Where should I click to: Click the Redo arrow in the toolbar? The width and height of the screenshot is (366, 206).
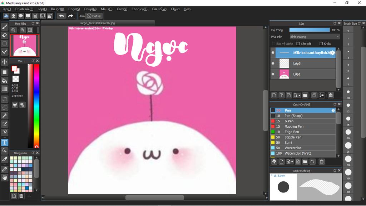70,16
